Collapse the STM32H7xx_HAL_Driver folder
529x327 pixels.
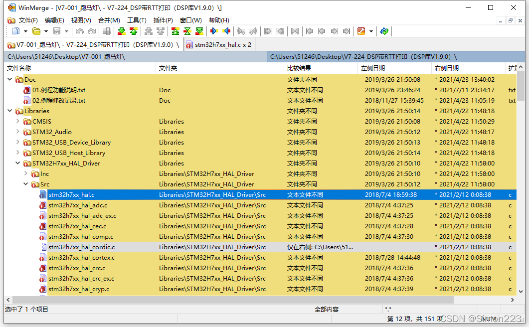pyautogui.click(x=18, y=163)
